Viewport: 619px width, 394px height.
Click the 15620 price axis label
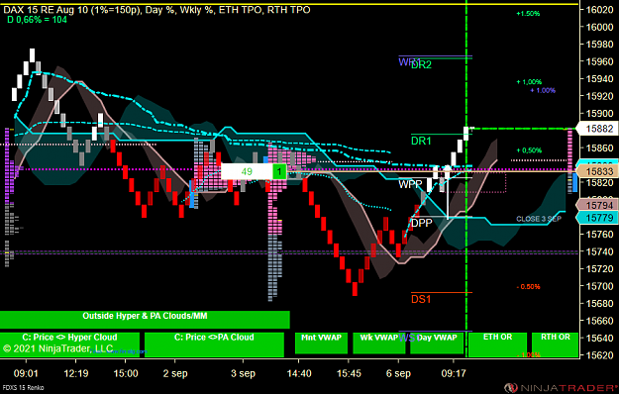599,355
